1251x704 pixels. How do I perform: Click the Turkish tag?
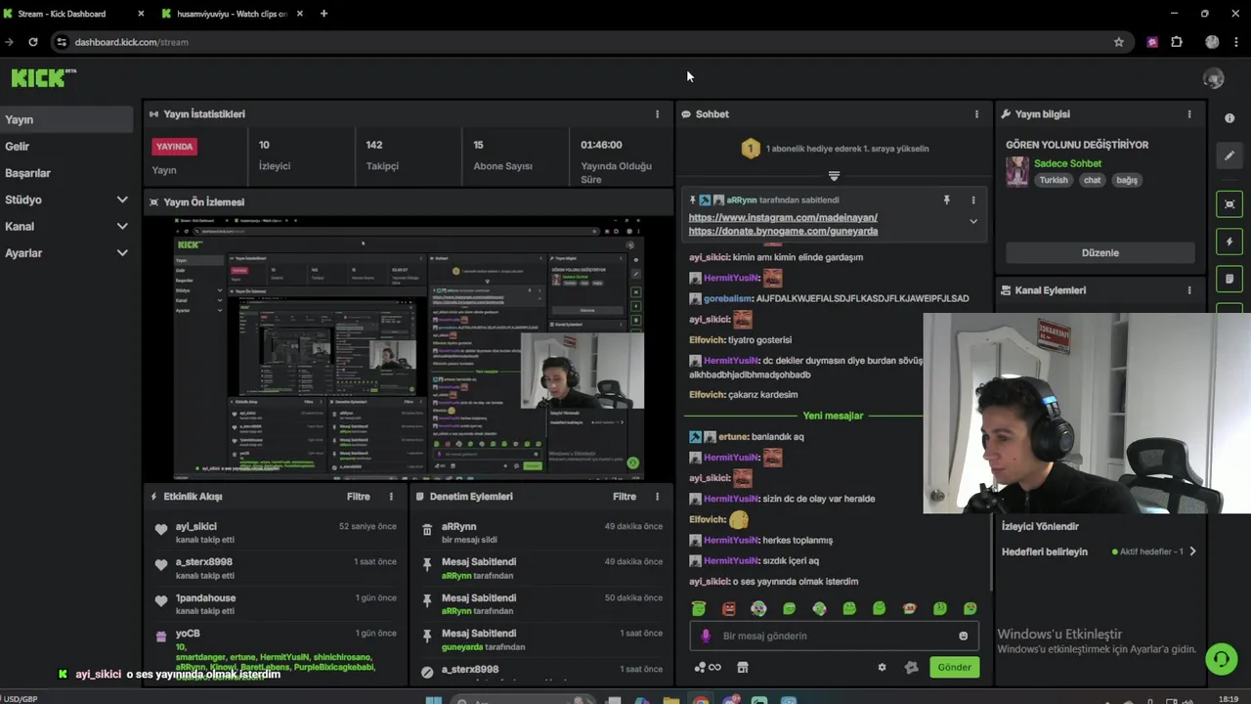click(1054, 180)
